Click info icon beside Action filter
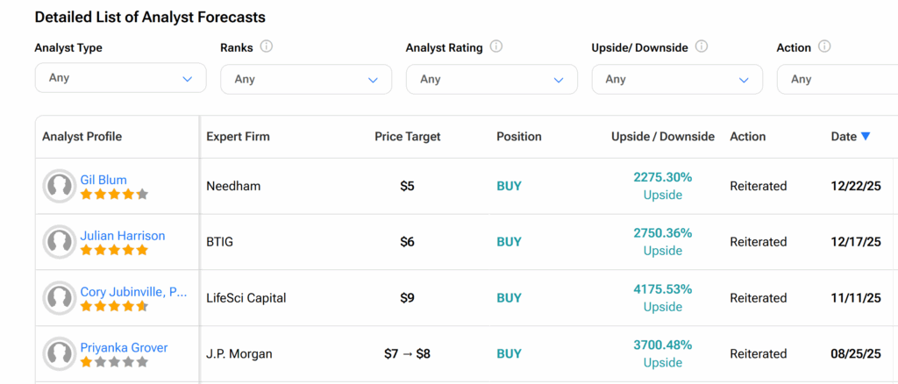Viewport: 898px width, 384px height. (x=824, y=47)
